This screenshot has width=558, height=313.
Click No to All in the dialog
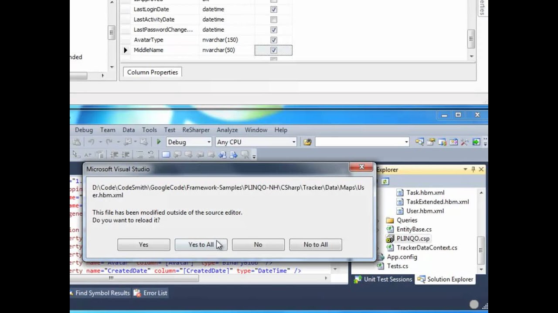(x=316, y=245)
